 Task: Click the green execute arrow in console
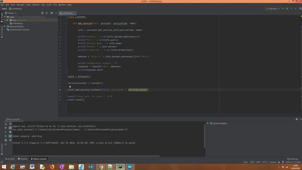click(x=6, y=132)
